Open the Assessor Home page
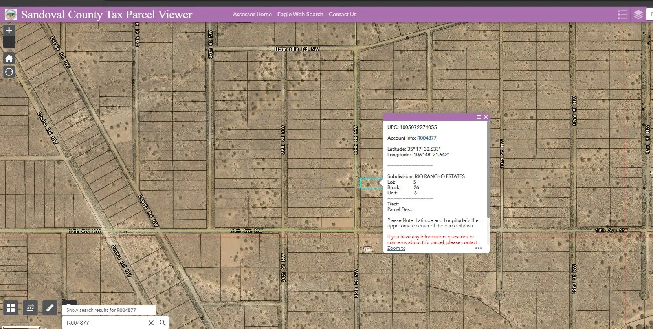 [252, 14]
